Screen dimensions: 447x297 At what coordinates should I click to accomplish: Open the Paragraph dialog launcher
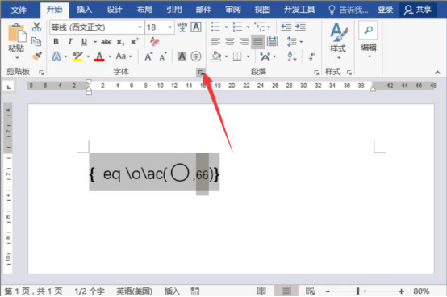[316, 73]
